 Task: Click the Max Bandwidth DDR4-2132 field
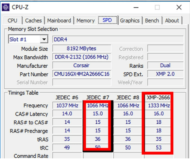pyautogui.click(x=82, y=57)
